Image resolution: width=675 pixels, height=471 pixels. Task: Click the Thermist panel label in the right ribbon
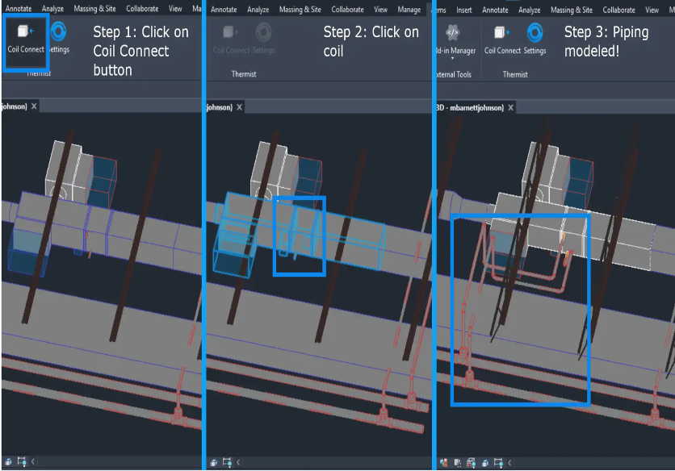pyautogui.click(x=515, y=74)
